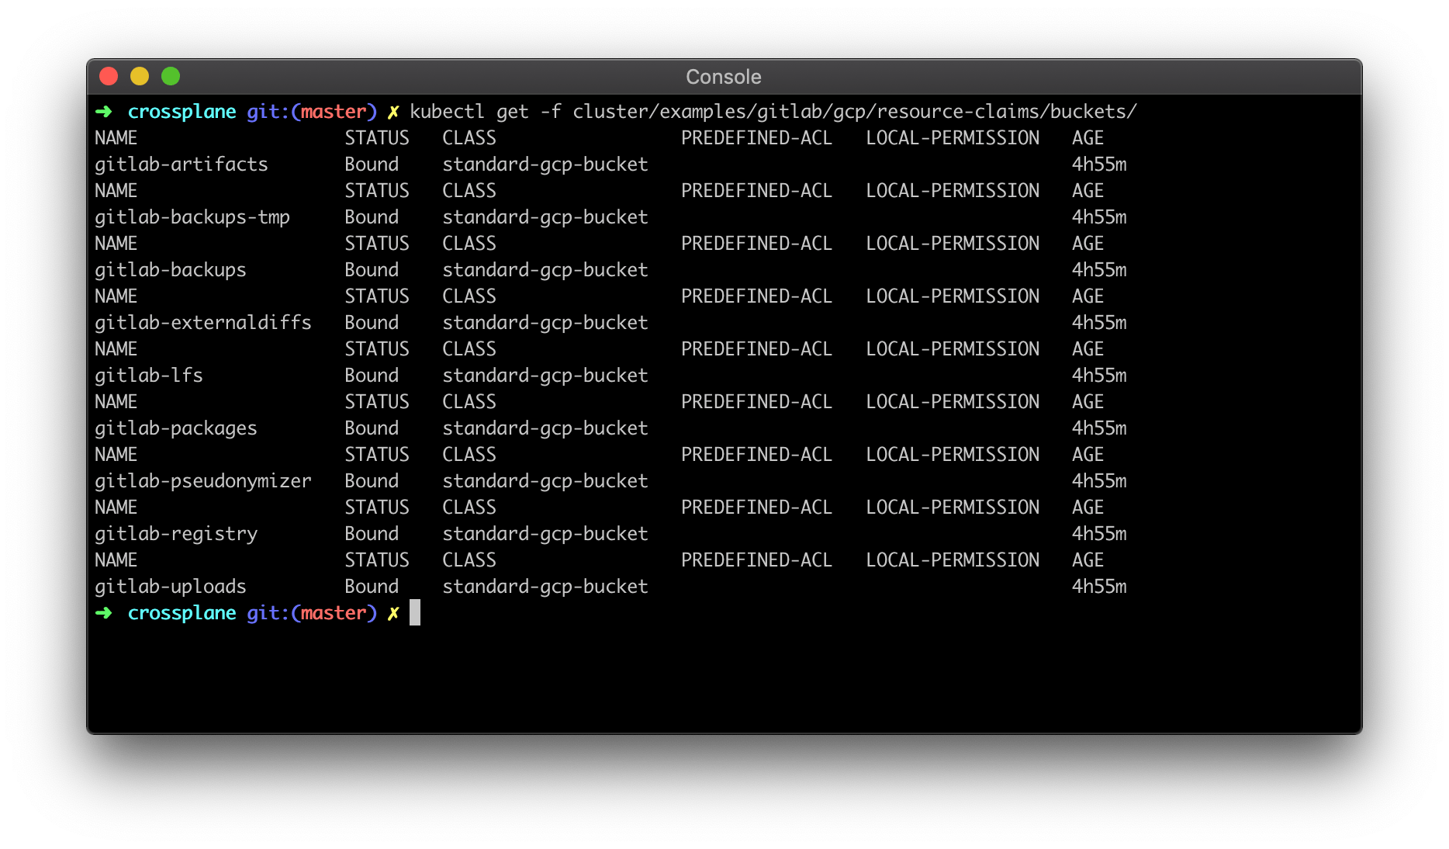This screenshot has height=849, width=1449.
Task: Select the 4h55m age of gitlab-packages
Action: [1099, 428]
